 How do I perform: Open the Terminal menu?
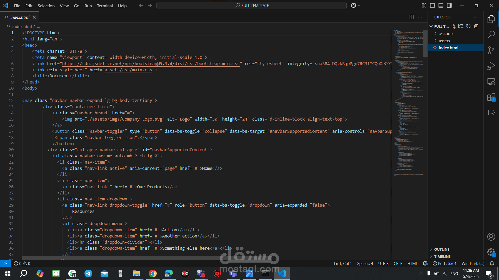tap(105, 6)
